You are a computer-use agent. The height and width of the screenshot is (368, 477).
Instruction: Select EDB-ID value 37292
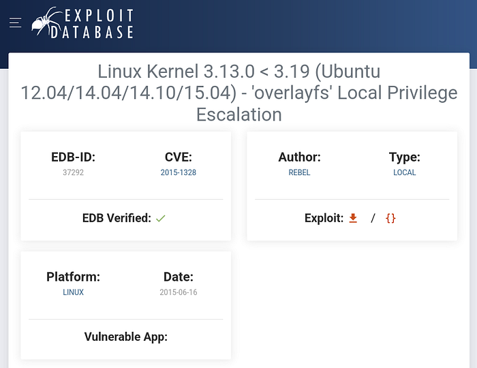(x=73, y=172)
